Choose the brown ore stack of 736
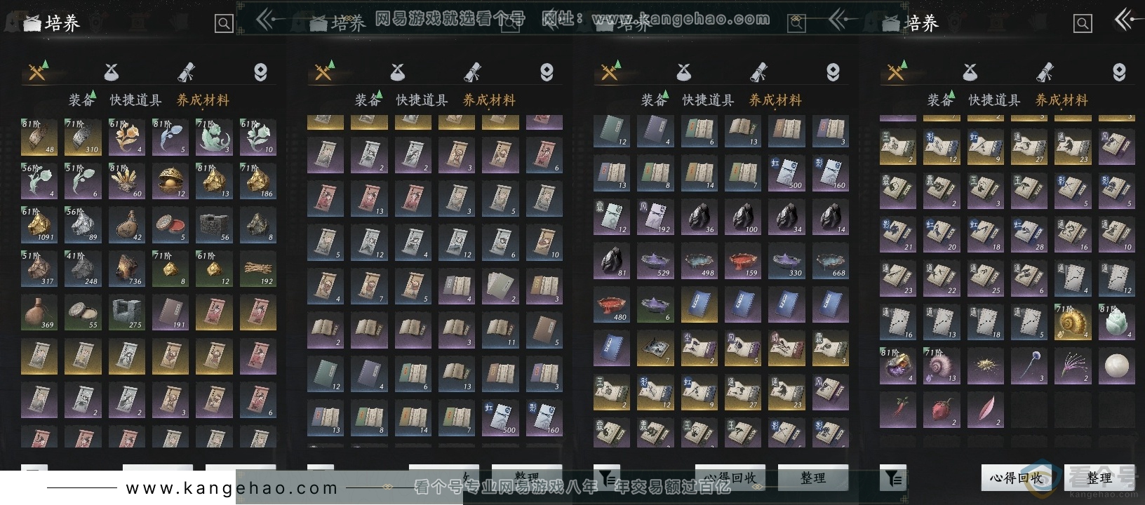The image size is (1145, 505). tap(127, 269)
